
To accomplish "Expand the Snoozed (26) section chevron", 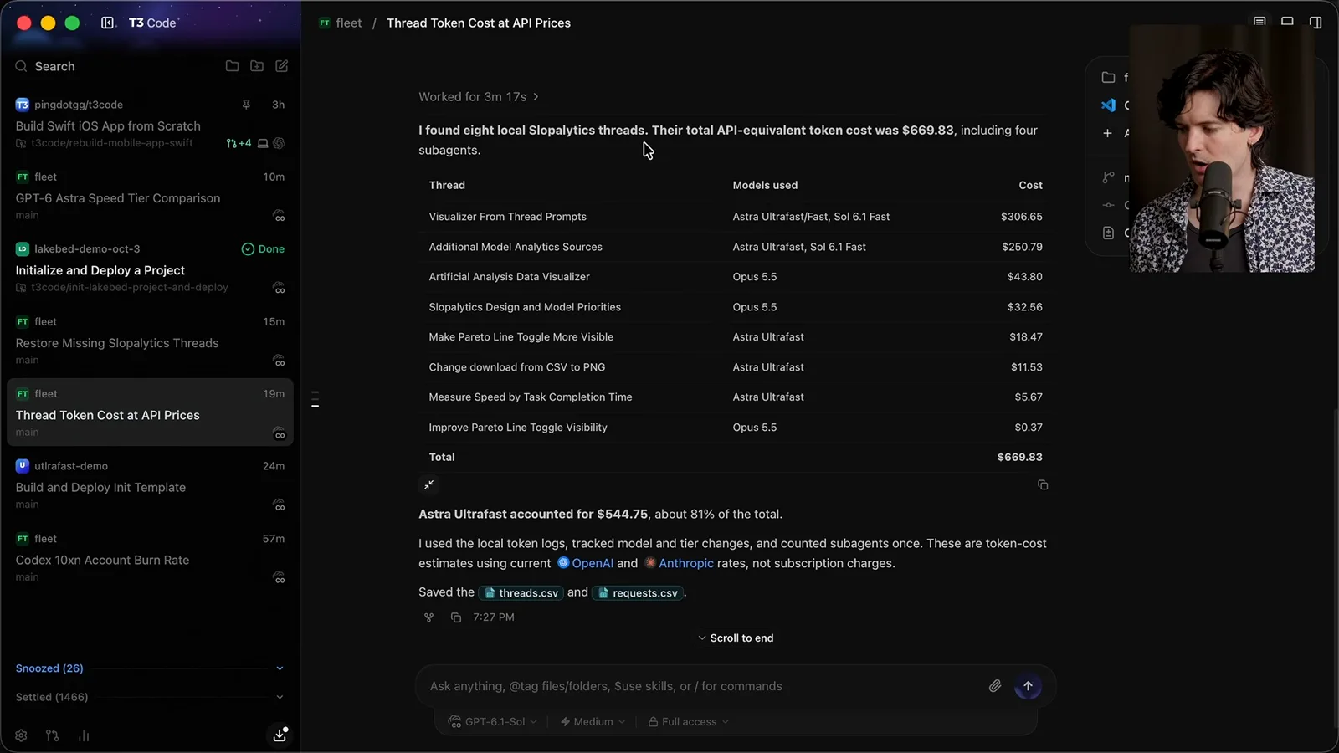I will (280, 668).
